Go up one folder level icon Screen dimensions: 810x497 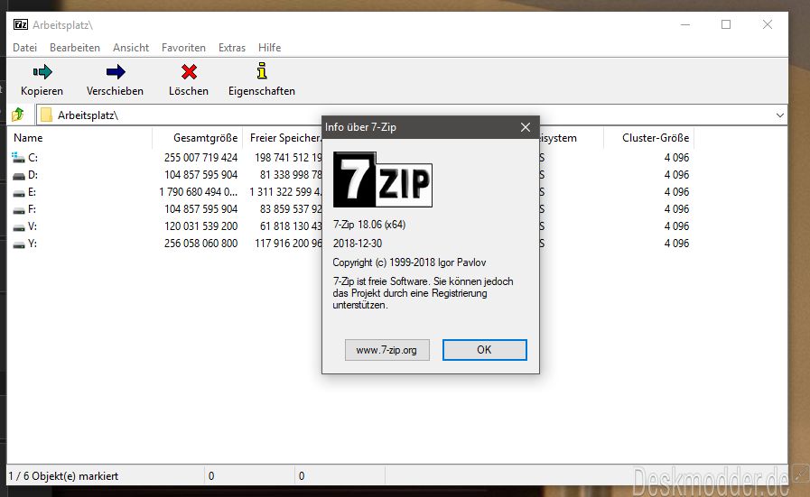coord(18,114)
